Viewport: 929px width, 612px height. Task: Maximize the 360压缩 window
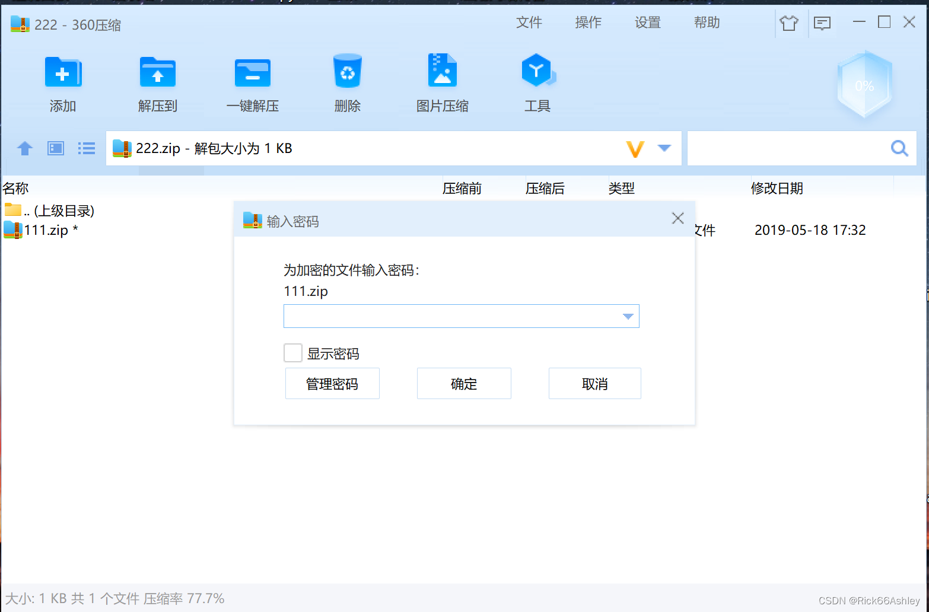(x=884, y=22)
